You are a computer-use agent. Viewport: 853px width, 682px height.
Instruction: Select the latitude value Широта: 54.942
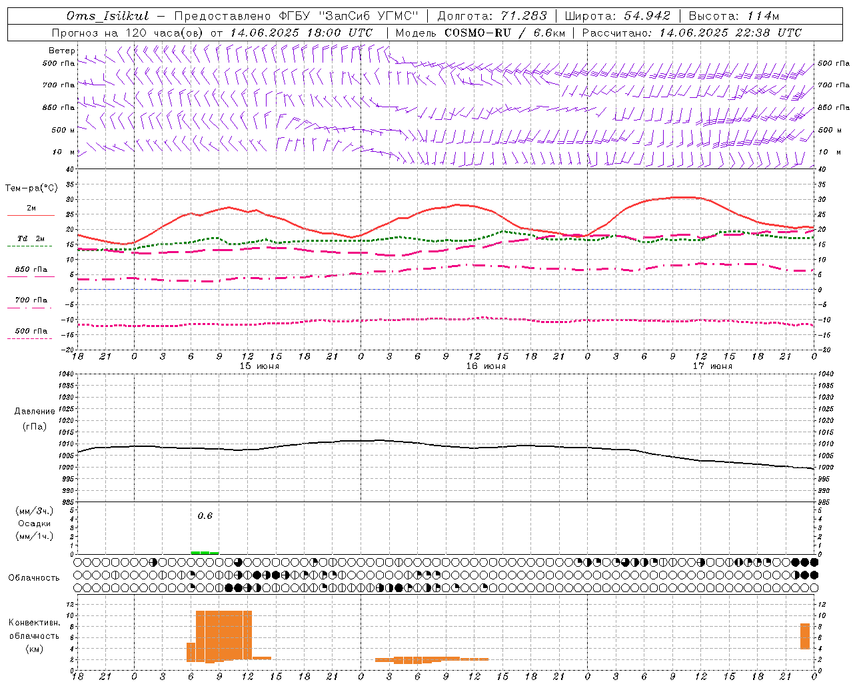[x=617, y=16]
